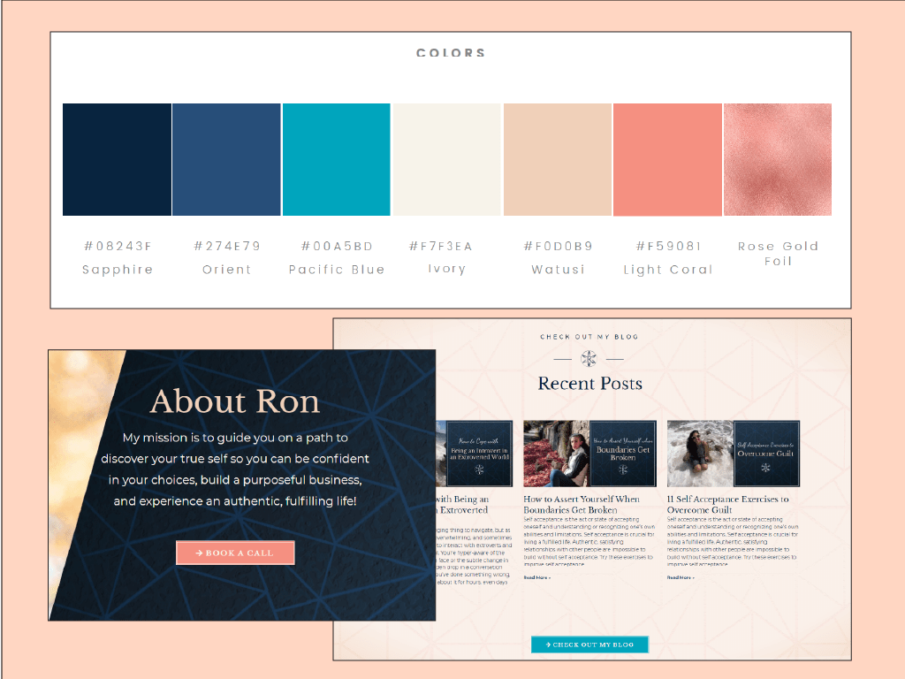
Task: Click the snowflake icon on Overcome Guilt card
Action: [x=766, y=467]
